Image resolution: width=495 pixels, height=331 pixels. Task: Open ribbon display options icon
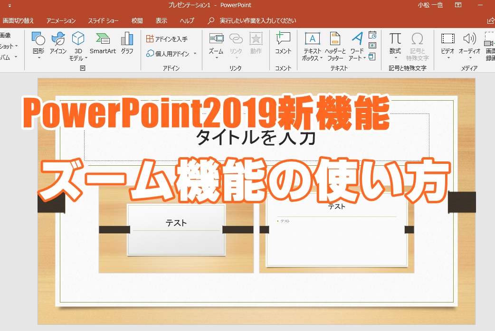(x=458, y=5)
